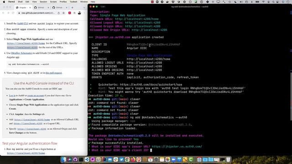The height and width of the screenshot is (164, 292).
Task: Open the volume control in menu bar
Action: pyautogui.click(x=241, y=2)
